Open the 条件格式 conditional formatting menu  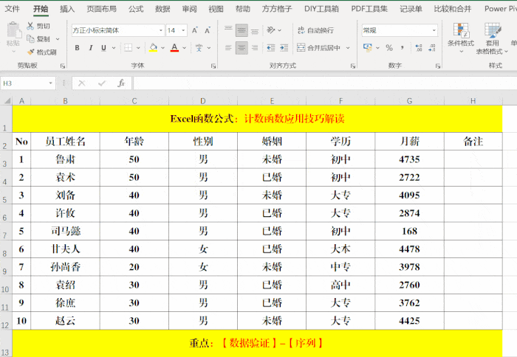461,38
